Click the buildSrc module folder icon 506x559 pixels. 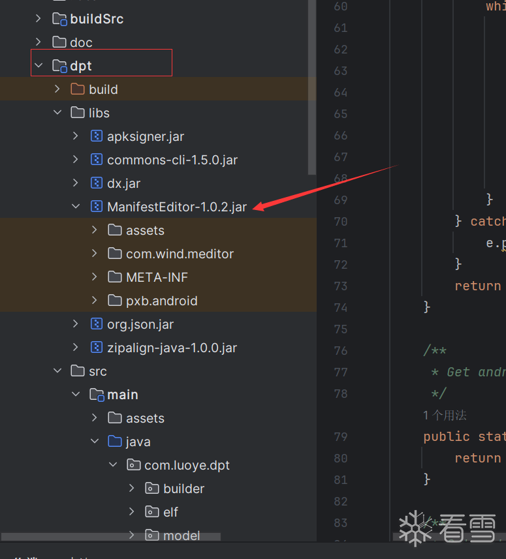(x=59, y=19)
